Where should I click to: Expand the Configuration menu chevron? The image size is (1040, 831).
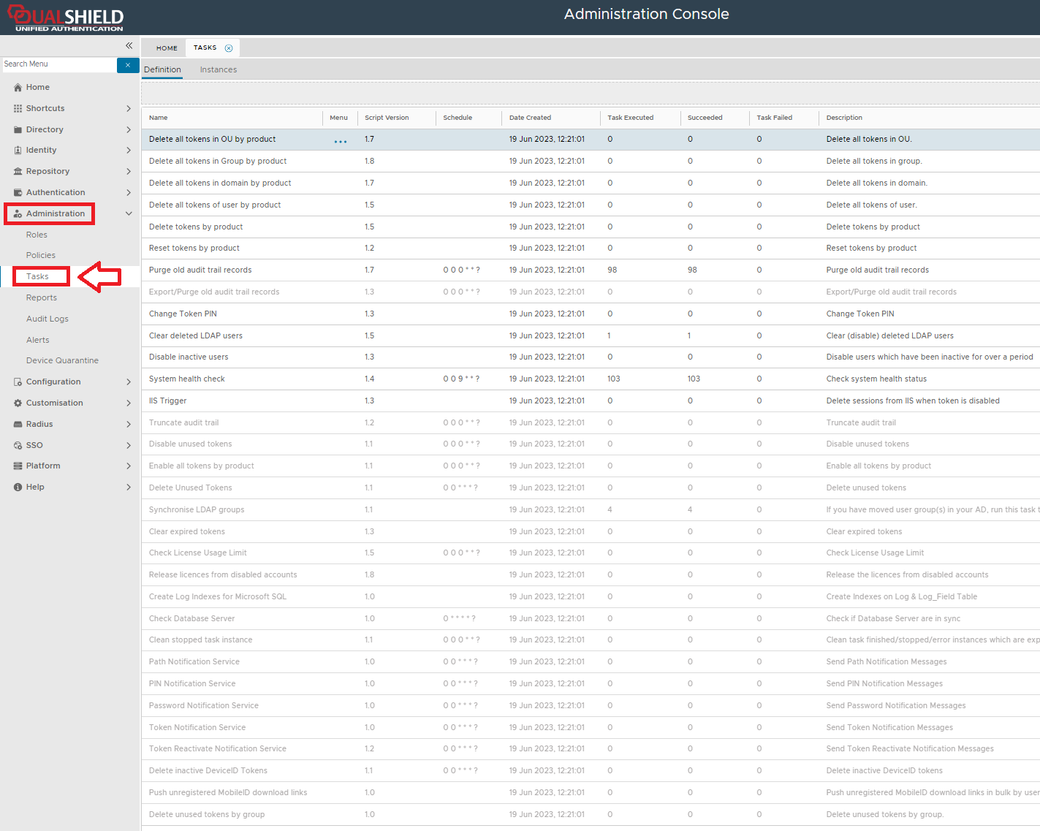[x=129, y=382]
